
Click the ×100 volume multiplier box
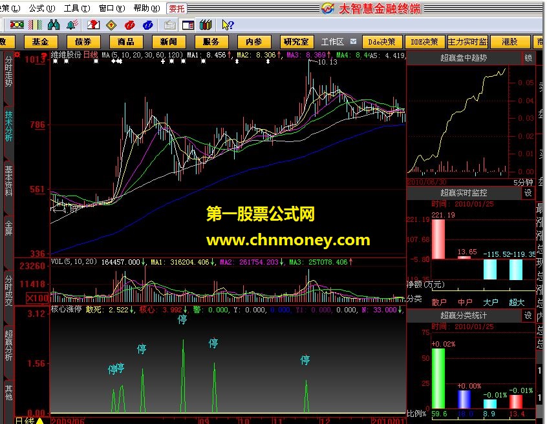38,298
